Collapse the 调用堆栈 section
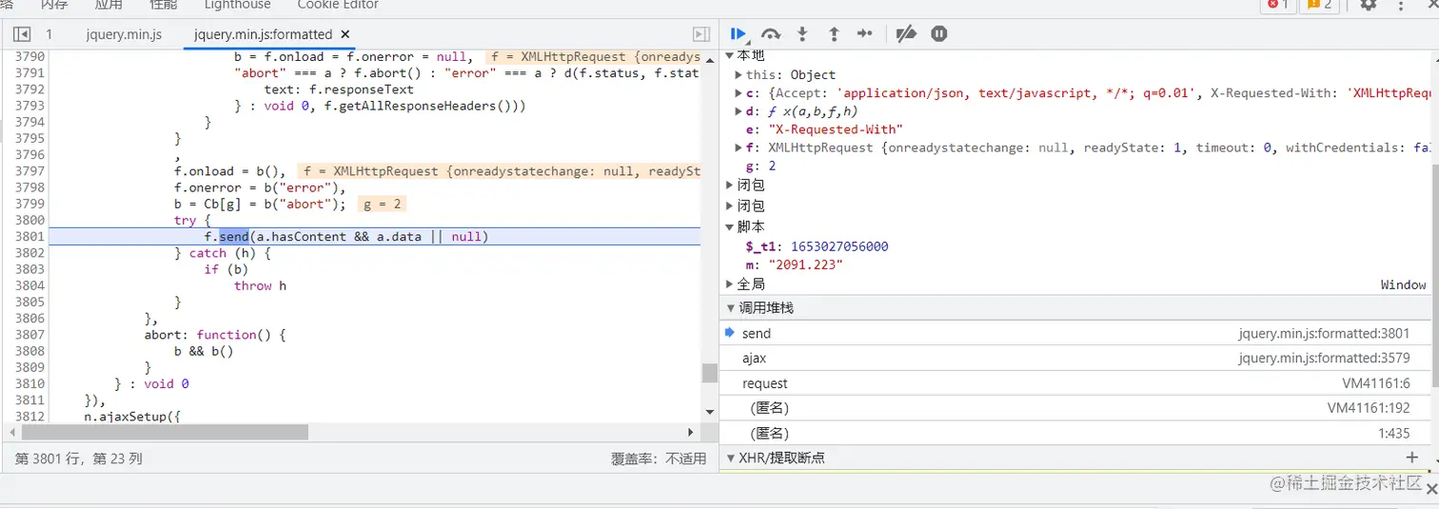Screen dimensions: 1439x509 [x=731, y=308]
